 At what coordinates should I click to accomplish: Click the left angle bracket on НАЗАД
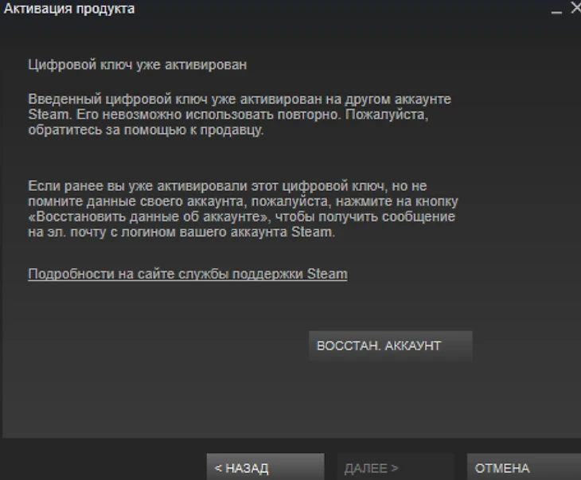218,468
